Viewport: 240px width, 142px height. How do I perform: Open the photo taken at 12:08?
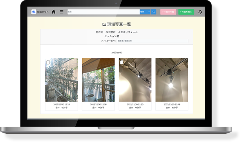pyautogui.click(x=98, y=80)
